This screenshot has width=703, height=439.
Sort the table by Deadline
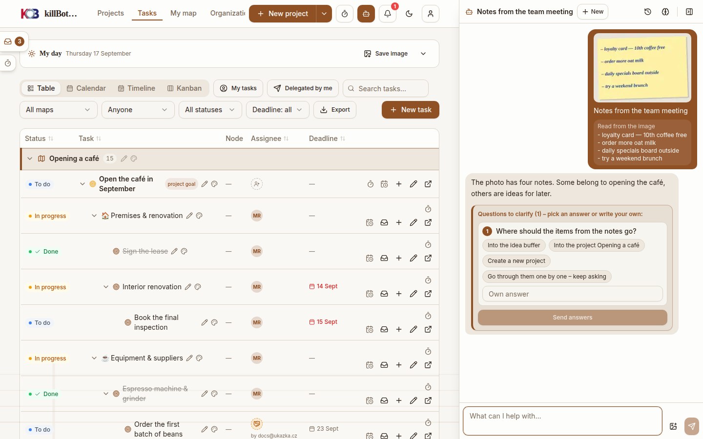327,139
